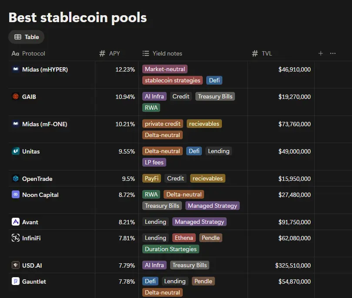Select the Table view tab

[27, 37]
